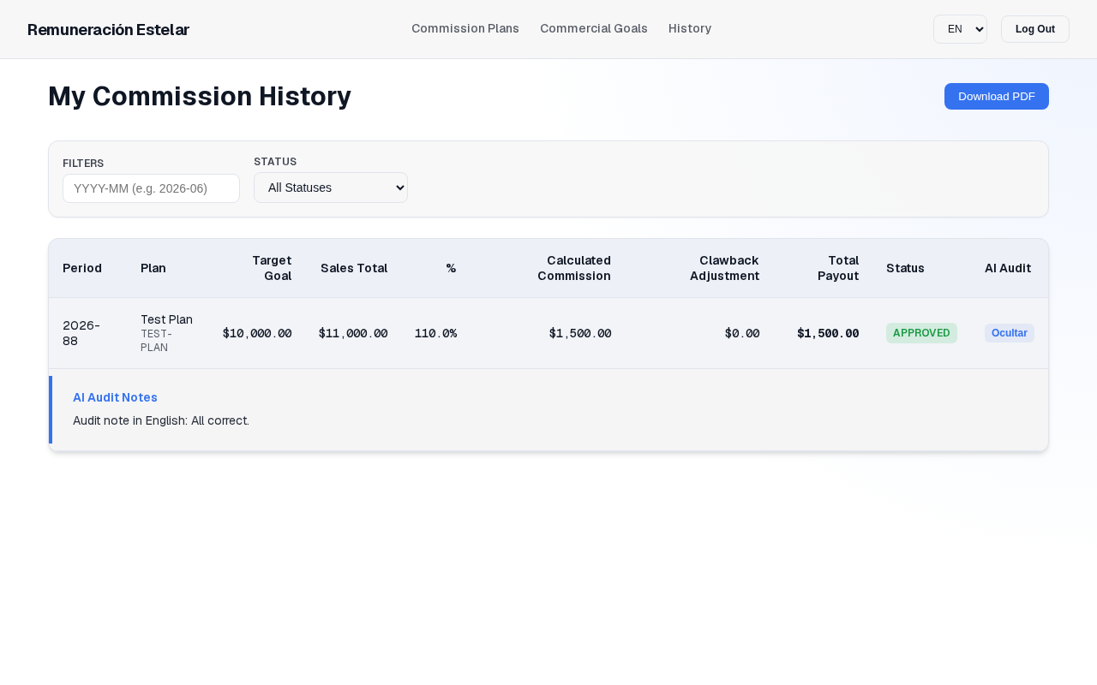Expand the All Statuses dropdown
The image size is (1097, 685).
click(331, 188)
